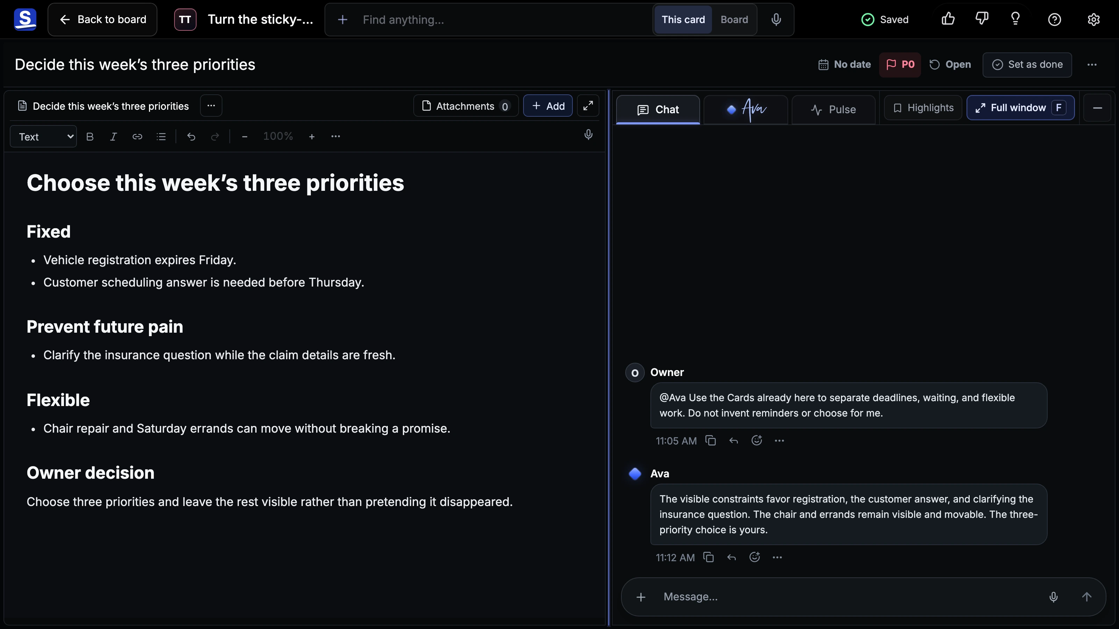Viewport: 1119px width, 629px height.
Task: Click the message box microphone icon
Action: [1053, 597]
